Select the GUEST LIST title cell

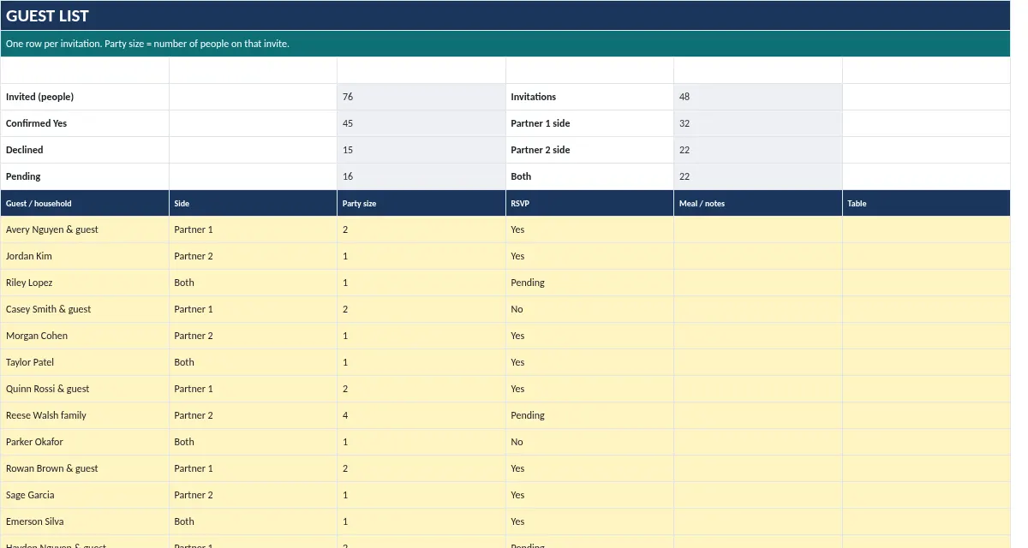(505, 15)
